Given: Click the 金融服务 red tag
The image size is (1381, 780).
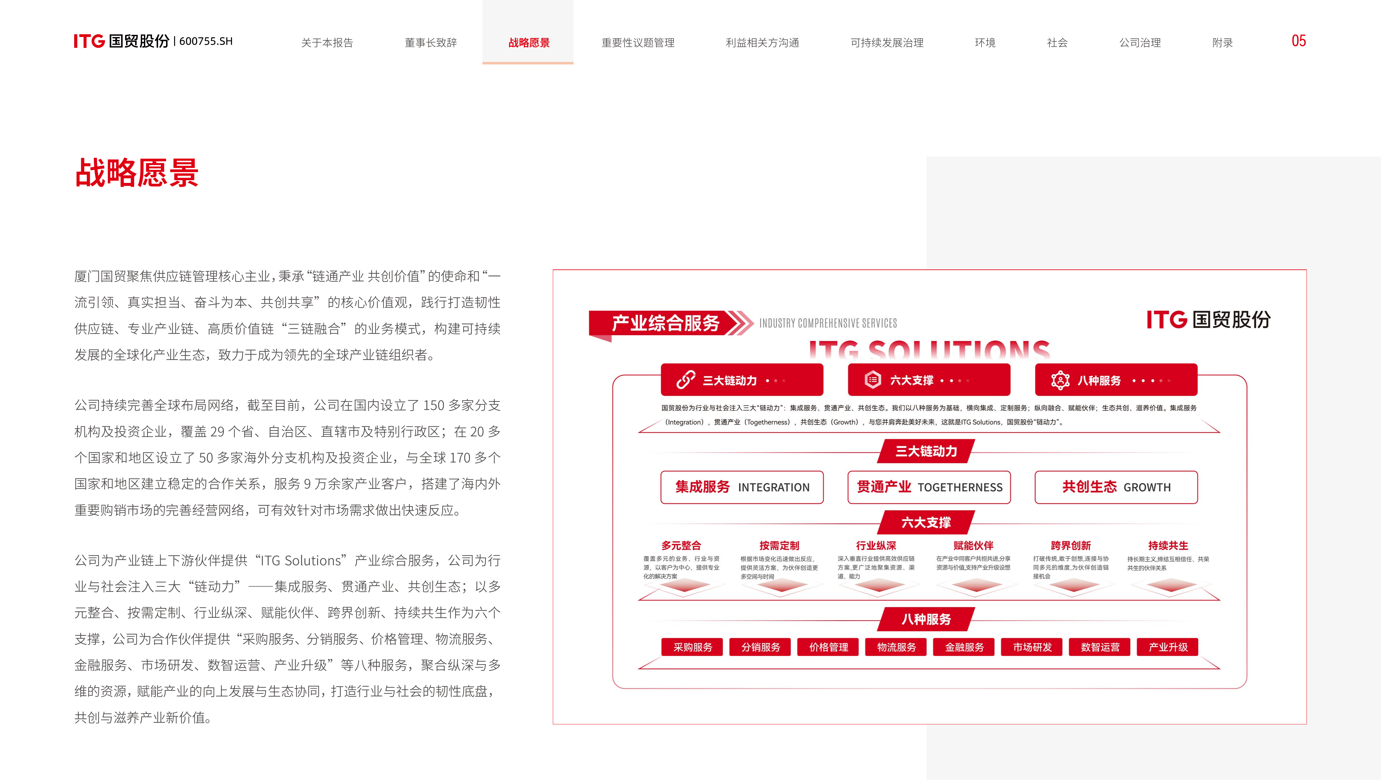Looking at the screenshot, I should coord(964,647).
